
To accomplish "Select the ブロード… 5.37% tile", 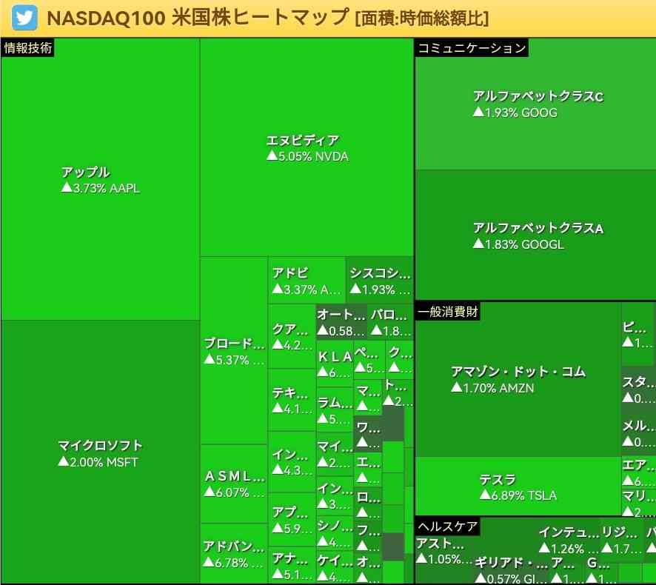I will 234,351.
